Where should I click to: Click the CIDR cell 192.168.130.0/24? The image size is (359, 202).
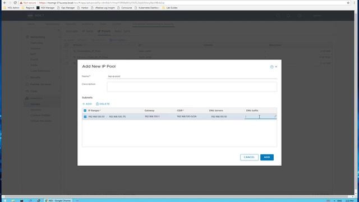(x=187, y=117)
